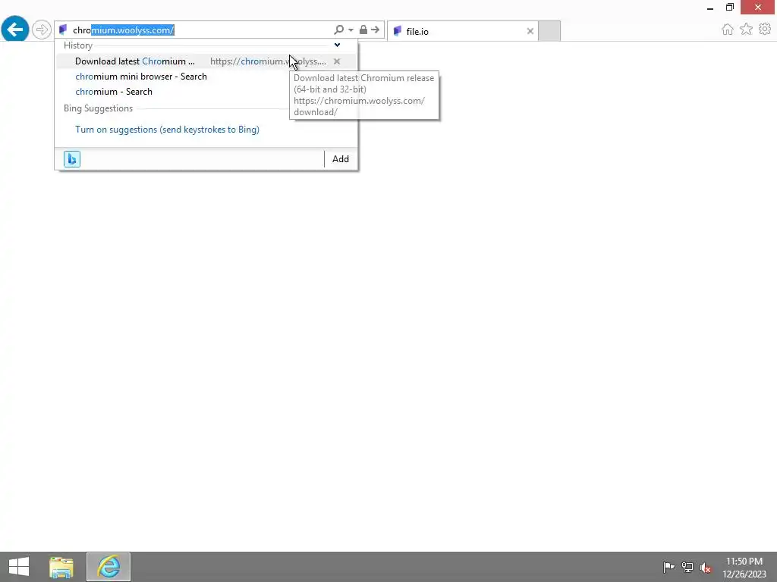Click the search magnifier in address bar

(339, 30)
